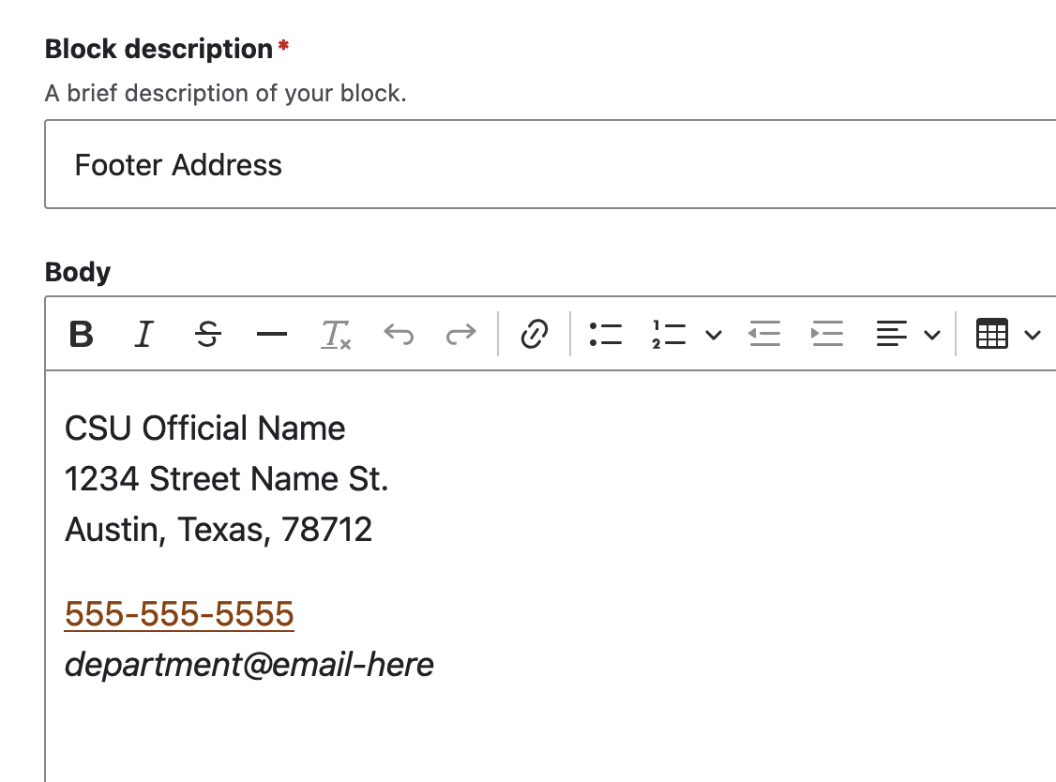The image size is (1056, 782).
Task: Create a numbered list
Action: pos(670,334)
